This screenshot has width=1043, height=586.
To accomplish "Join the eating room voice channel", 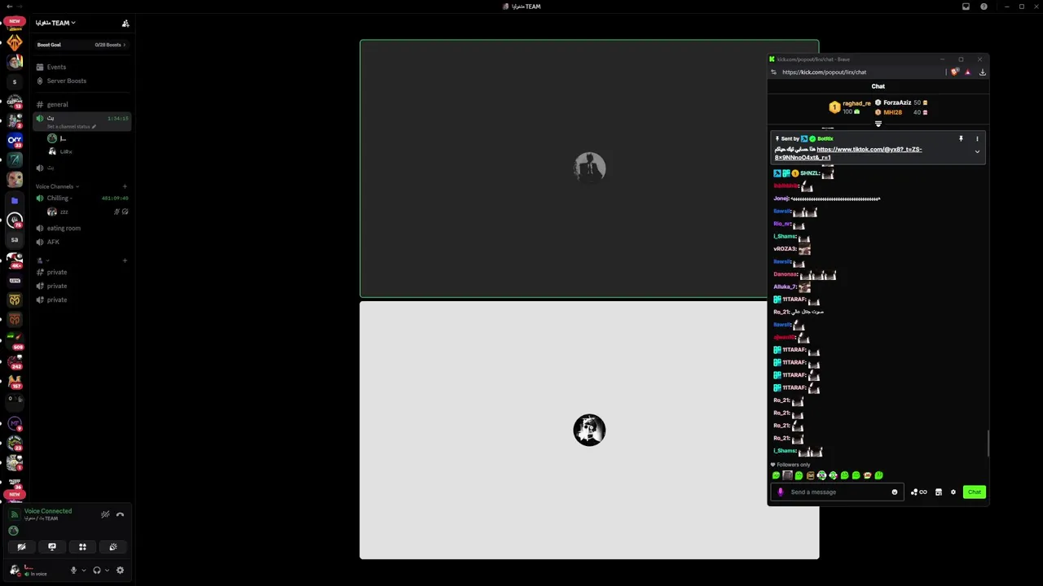I will click(x=81, y=228).
